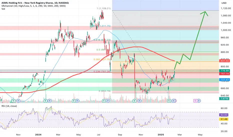Show the dividend D marker after Jul 2024

108,101
